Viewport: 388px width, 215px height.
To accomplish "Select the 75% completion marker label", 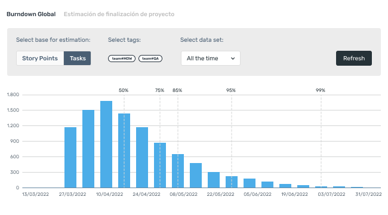I will (x=159, y=90).
